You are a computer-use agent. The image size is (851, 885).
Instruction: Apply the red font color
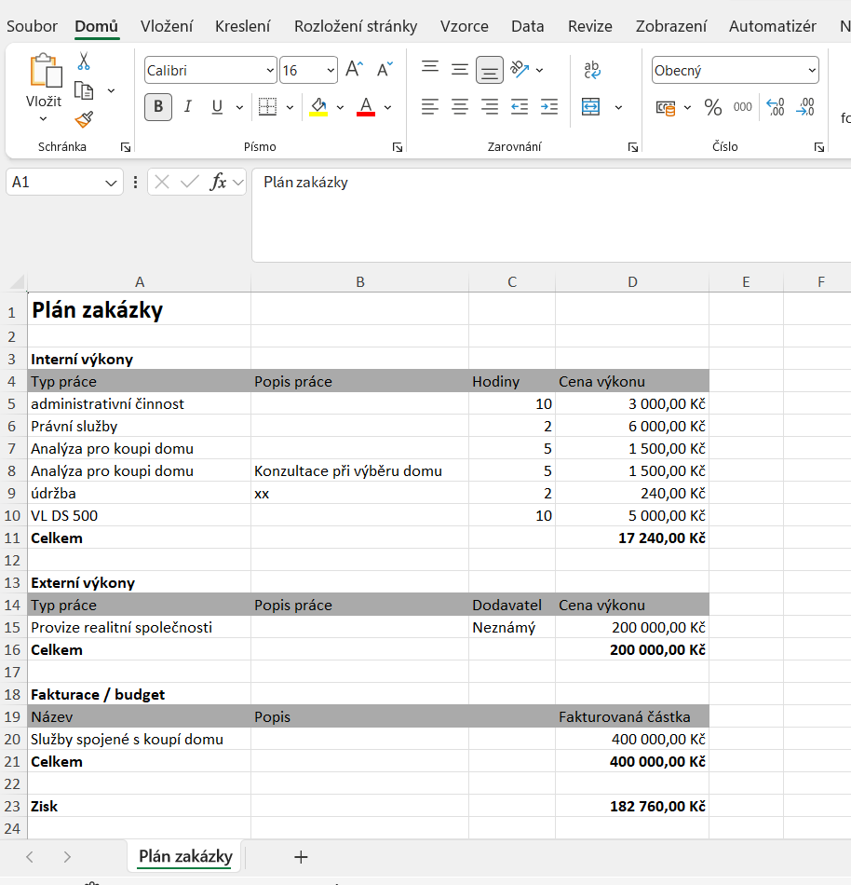(x=366, y=107)
